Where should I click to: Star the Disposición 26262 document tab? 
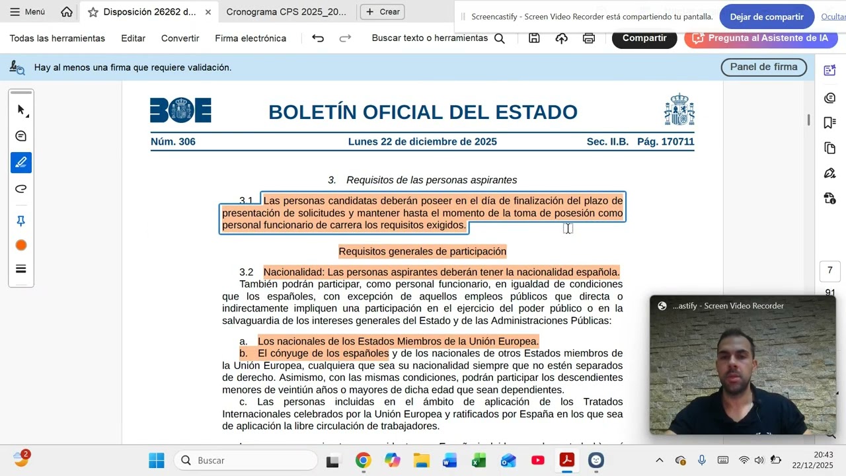pos(93,12)
